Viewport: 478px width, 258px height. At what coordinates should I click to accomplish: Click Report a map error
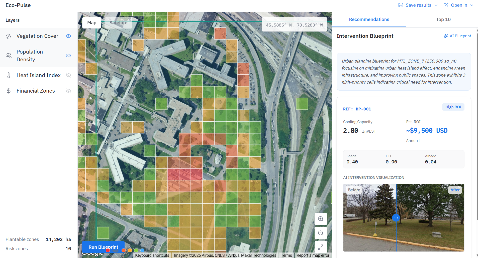click(313, 255)
